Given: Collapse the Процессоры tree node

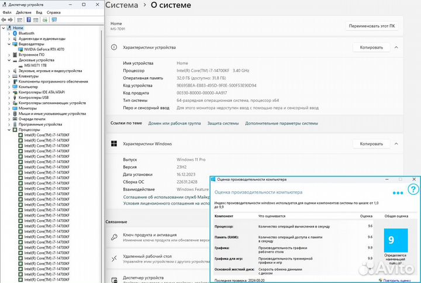Looking at the screenshot, I should 9,130.
